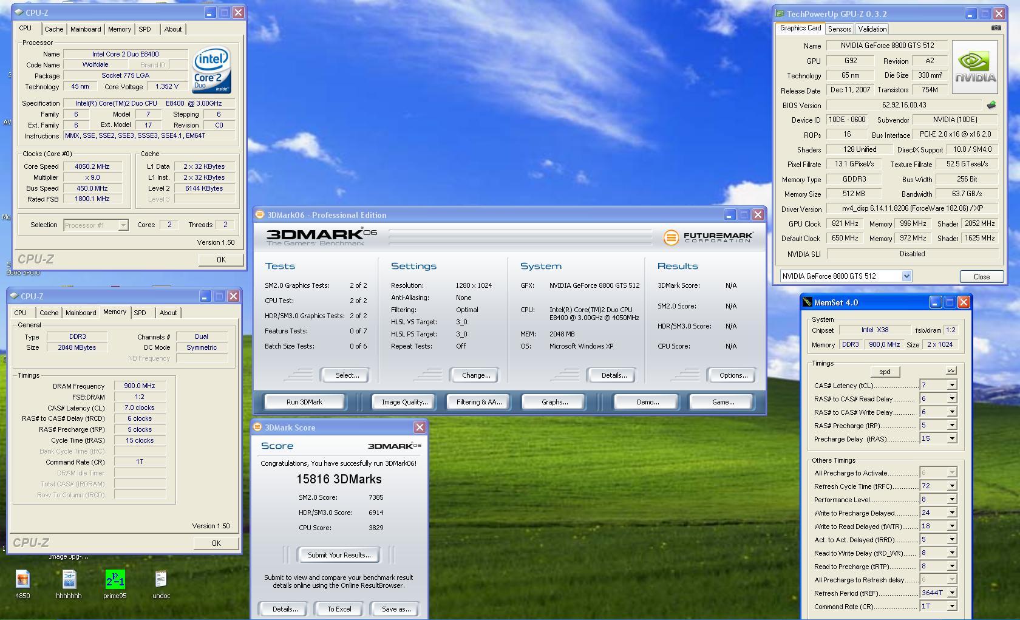Viewport: 1020px width, 620px height.
Task: Click the MemSet 4.0 title bar icon
Action: pyautogui.click(x=807, y=302)
